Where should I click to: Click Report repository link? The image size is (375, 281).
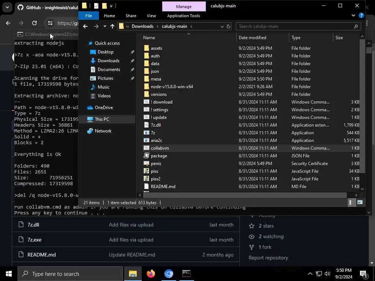point(268,258)
